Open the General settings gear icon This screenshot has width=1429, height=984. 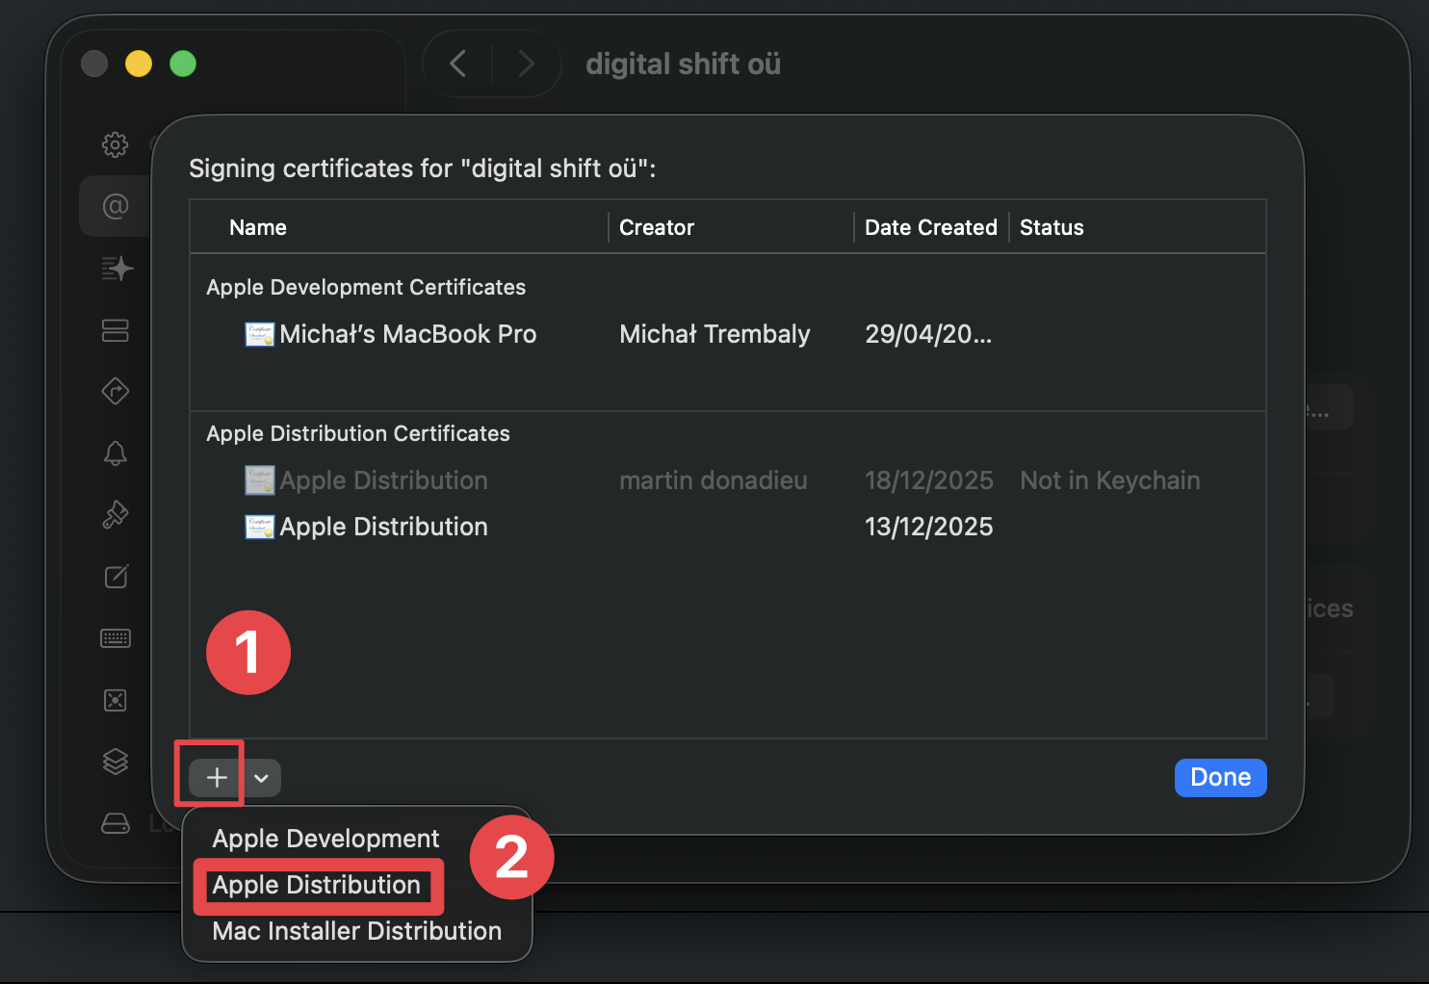pos(115,144)
